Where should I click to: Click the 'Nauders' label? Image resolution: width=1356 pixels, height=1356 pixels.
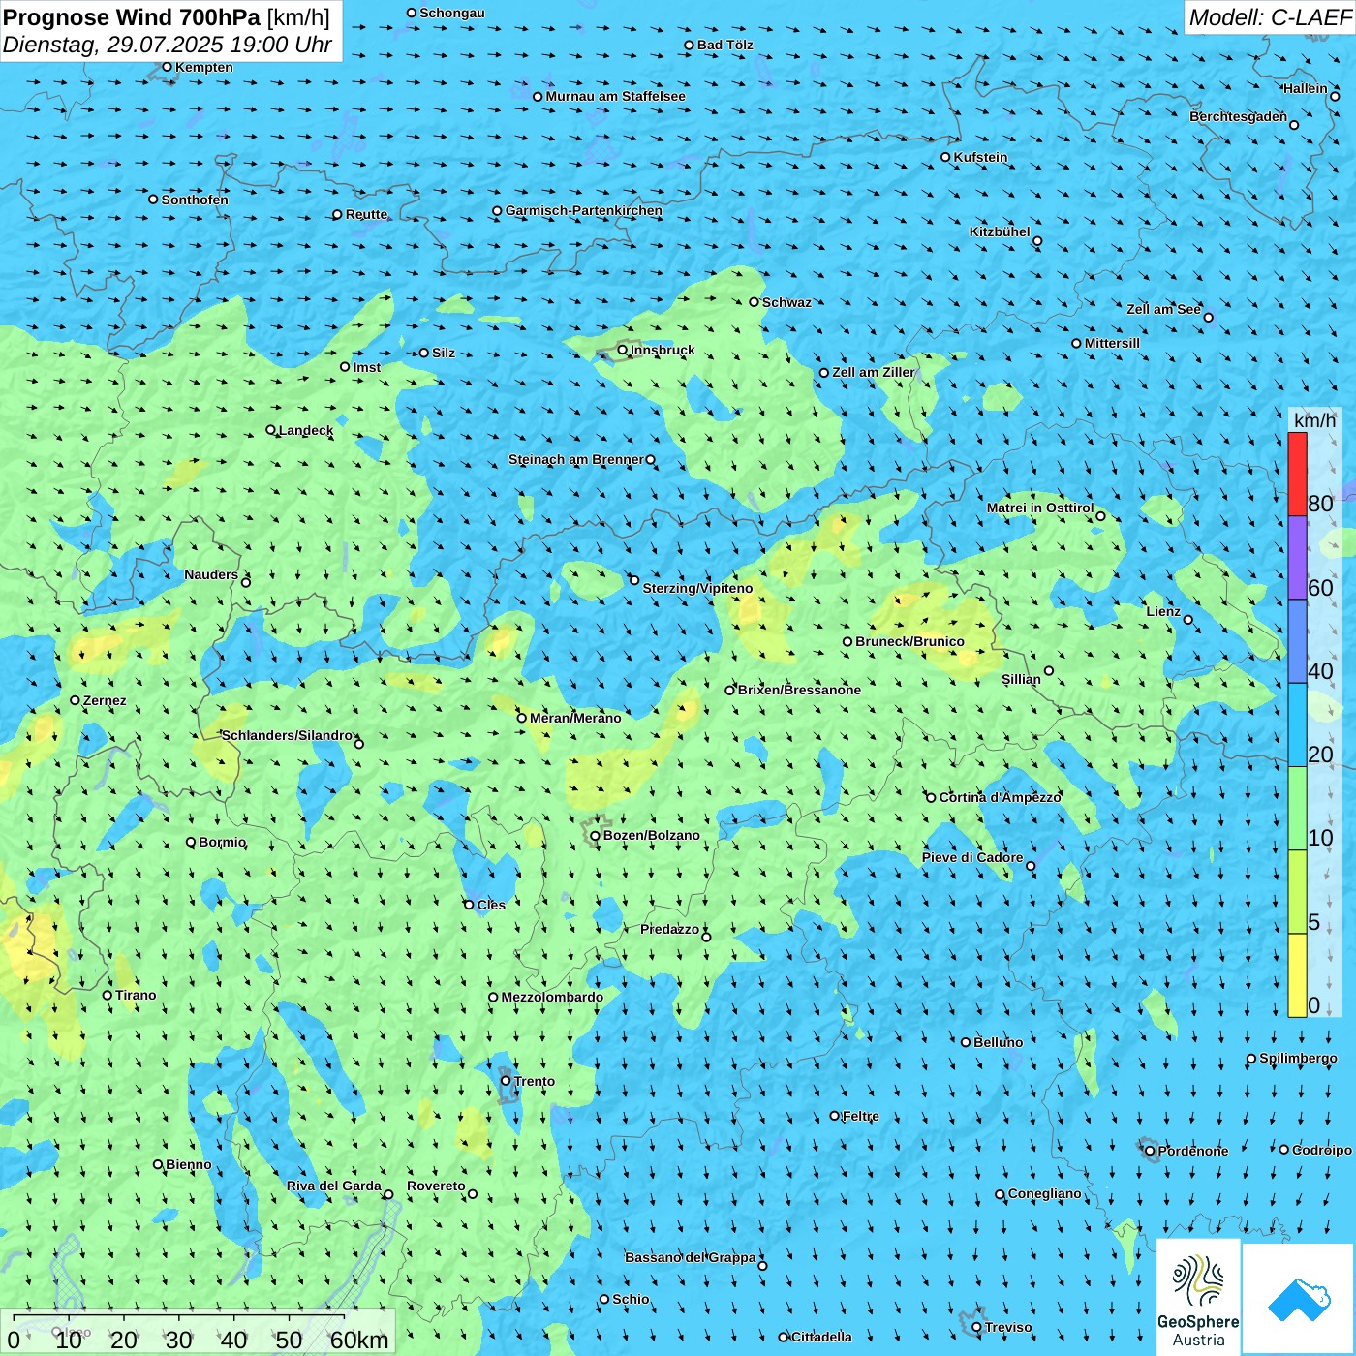(211, 574)
